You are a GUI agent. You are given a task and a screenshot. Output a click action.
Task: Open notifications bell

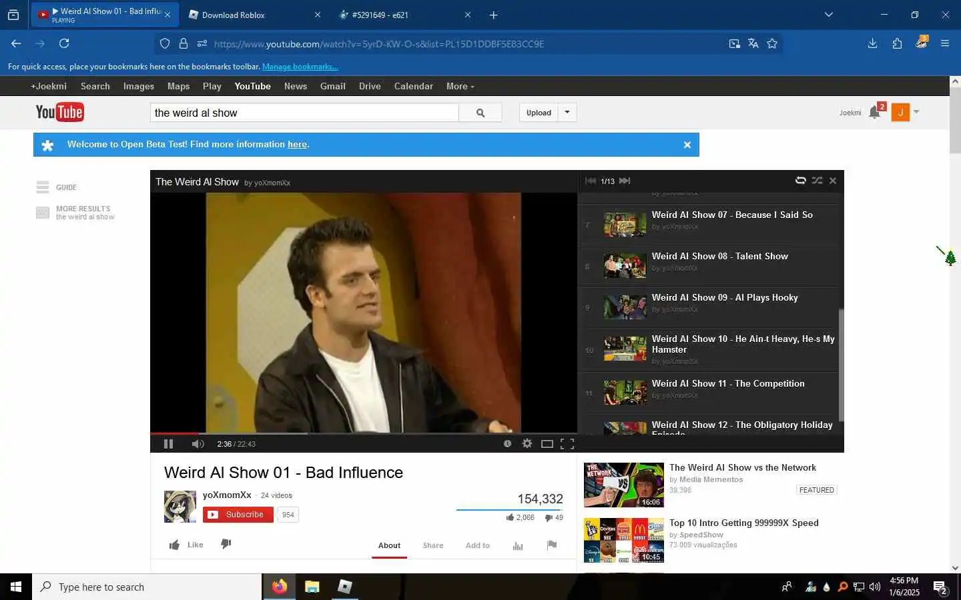tap(875, 113)
